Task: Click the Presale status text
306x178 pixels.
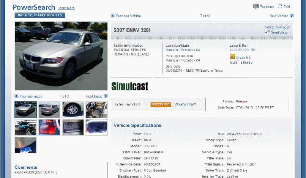Action: (241, 101)
